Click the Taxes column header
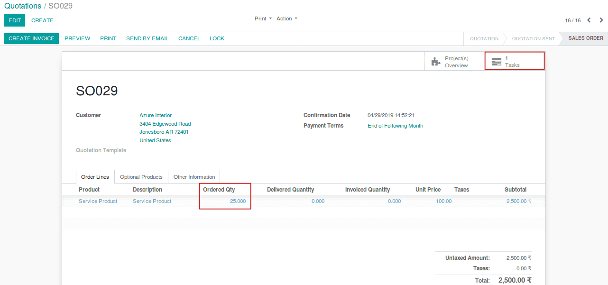The image size is (608, 285). [461, 190]
